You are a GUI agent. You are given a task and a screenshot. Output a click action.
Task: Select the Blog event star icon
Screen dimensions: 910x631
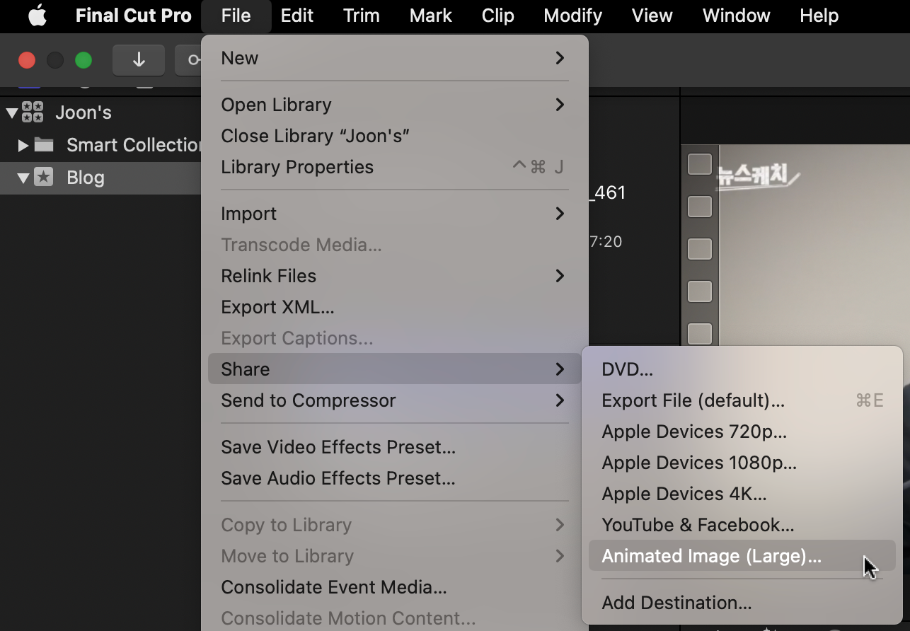click(44, 178)
